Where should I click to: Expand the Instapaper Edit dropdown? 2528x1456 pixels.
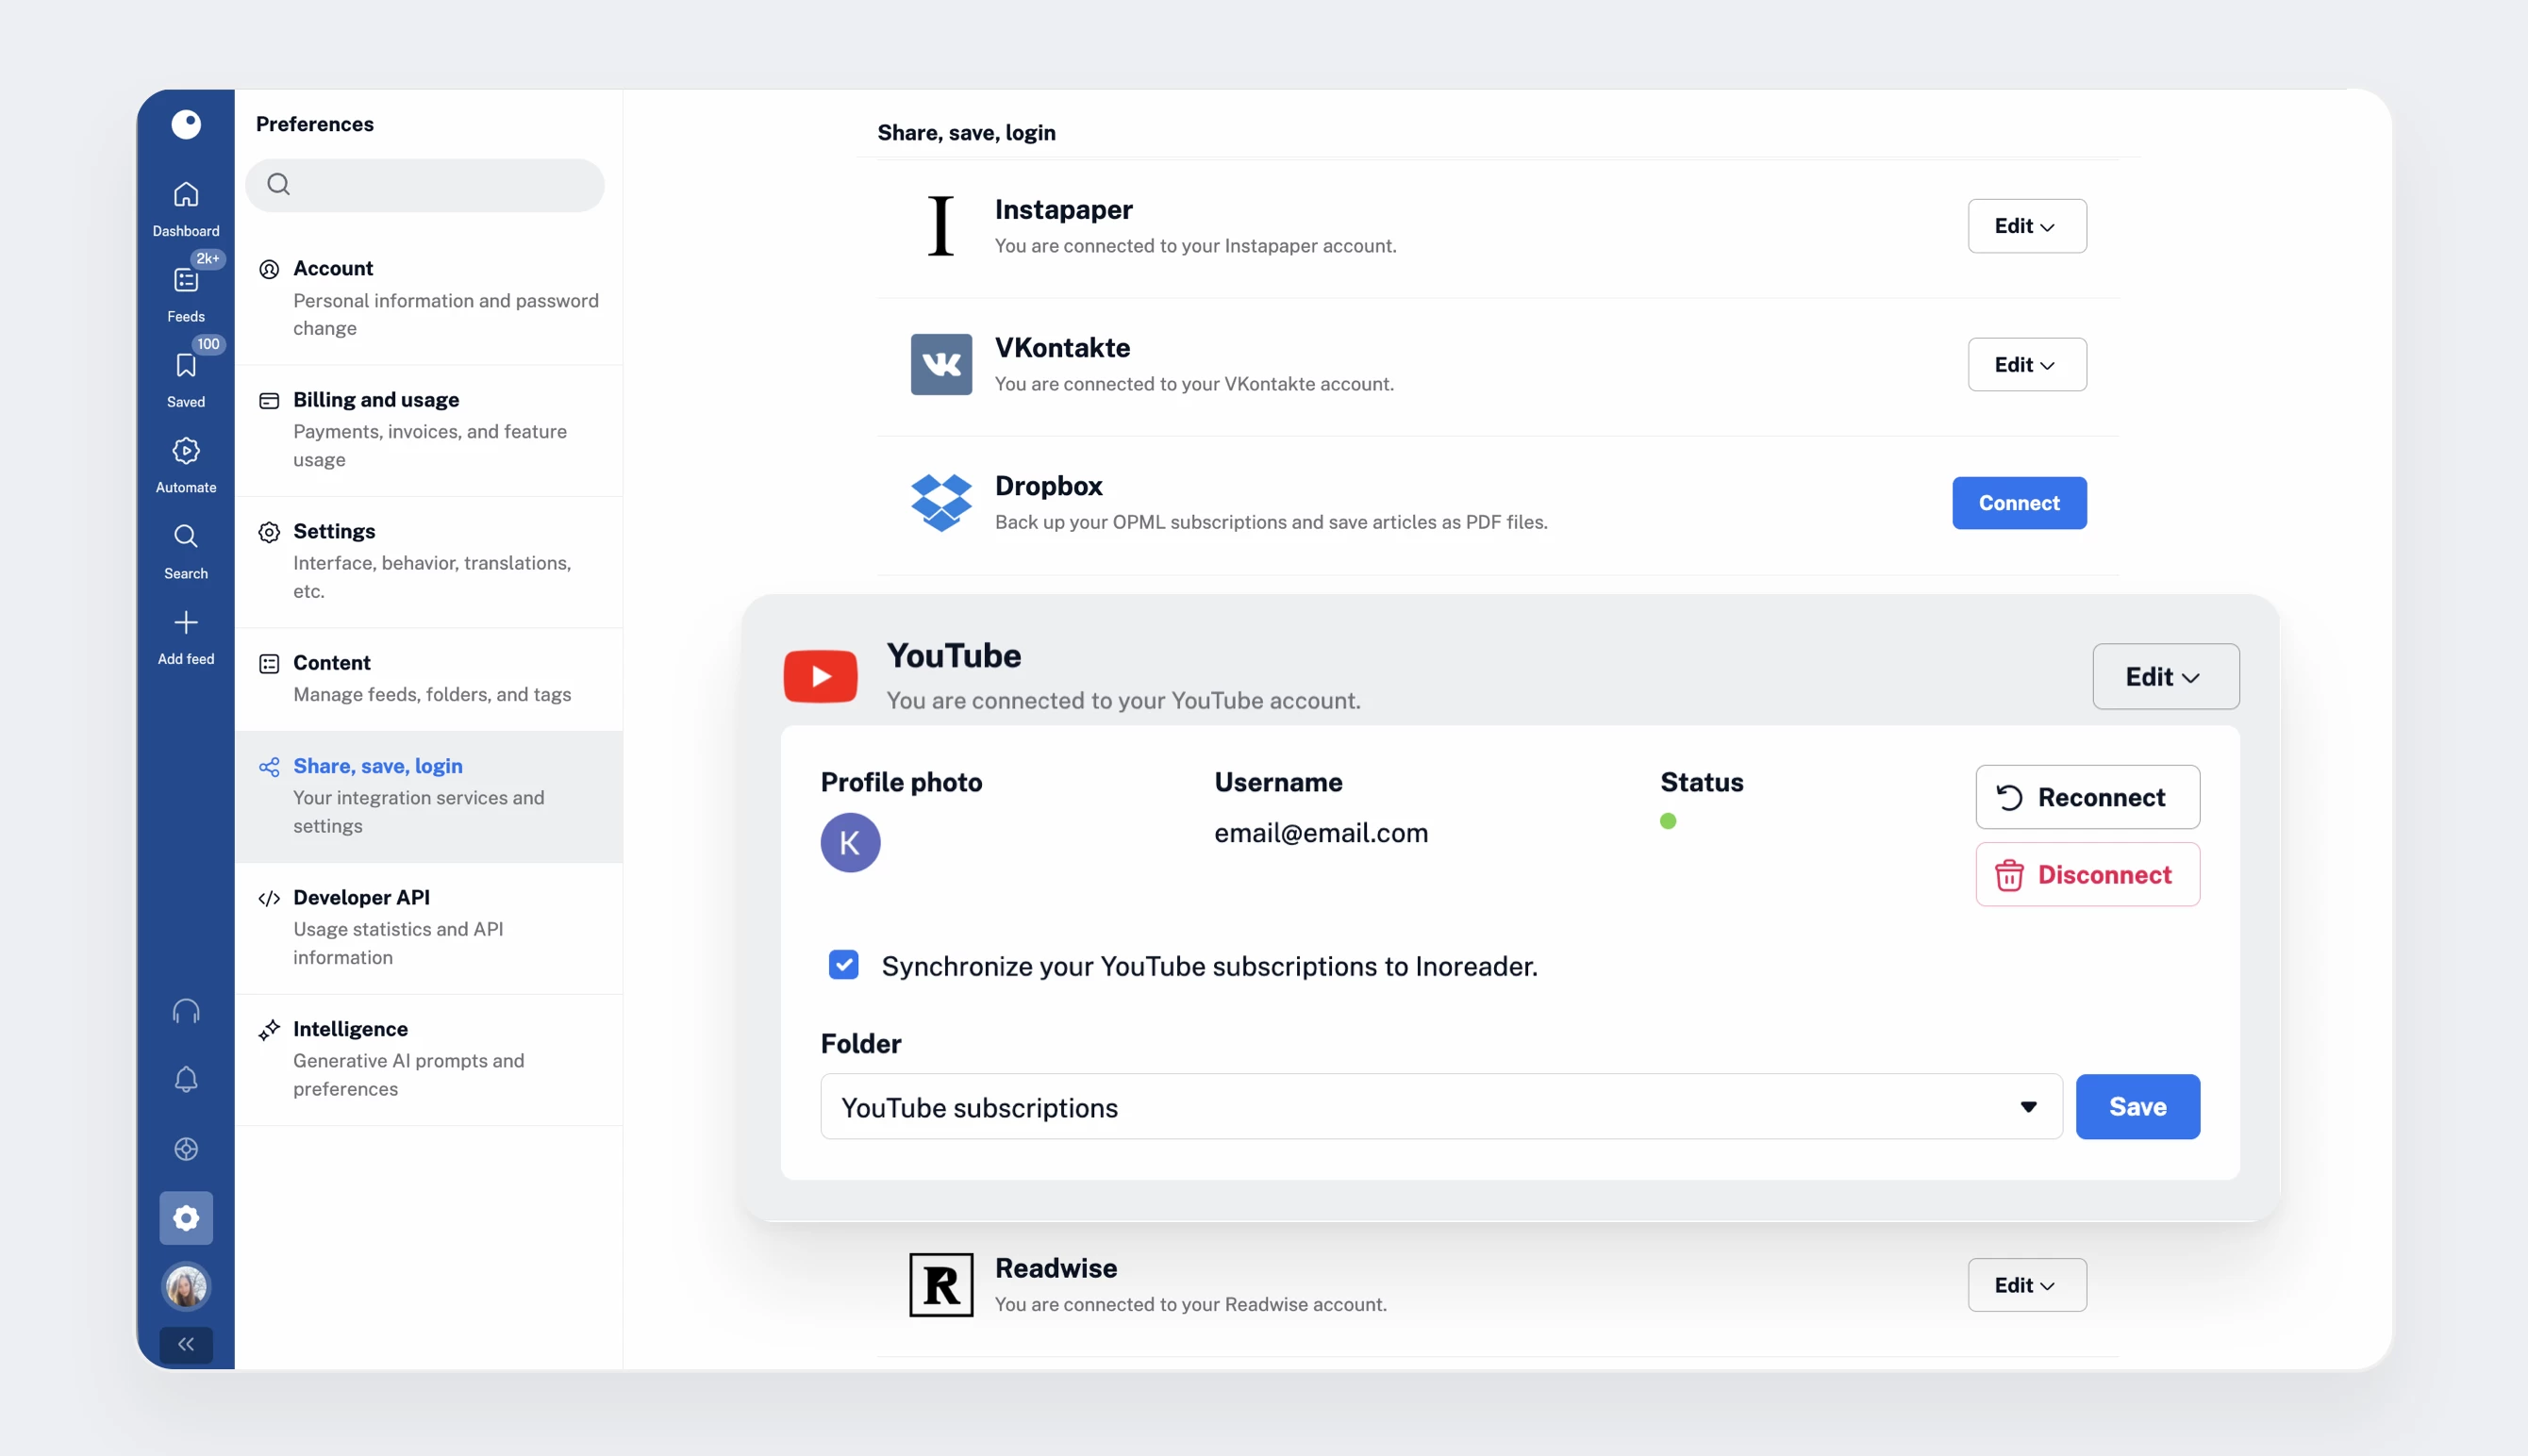coord(2026,226)
